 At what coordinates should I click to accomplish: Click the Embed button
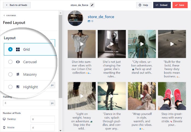click(x=162, y=5)
